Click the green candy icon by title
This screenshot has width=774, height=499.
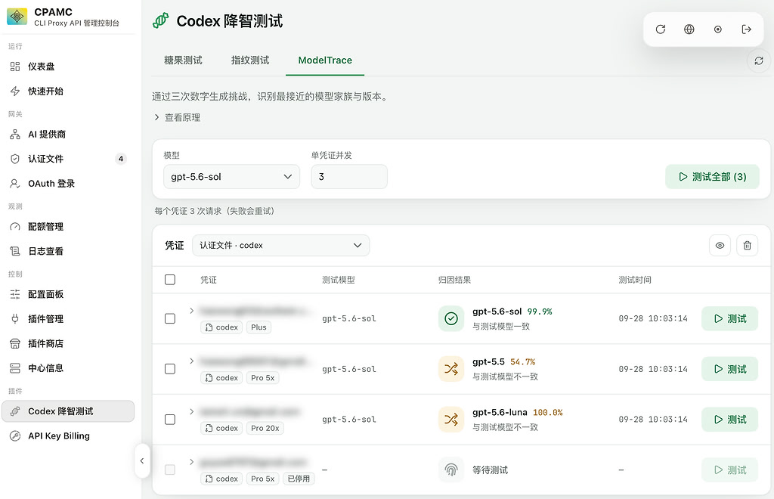click(x=161, y=20)
